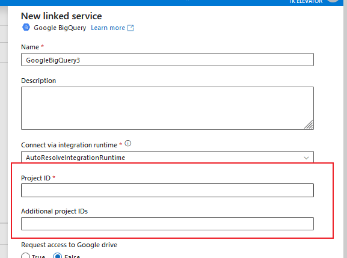Click the Additional project IDs field
The width and height of the screenshot is (347, 258).
[x=167, y=224]
